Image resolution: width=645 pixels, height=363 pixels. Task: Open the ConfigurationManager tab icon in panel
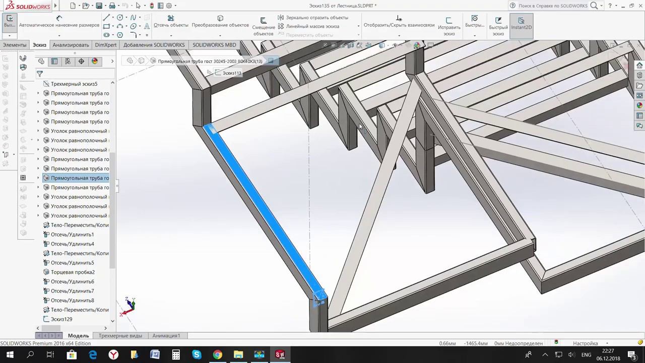68,61
